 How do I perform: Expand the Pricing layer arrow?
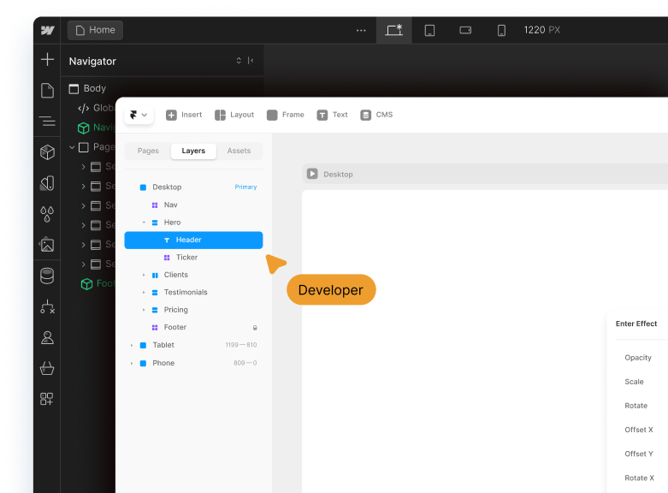(x=144, y=310)
